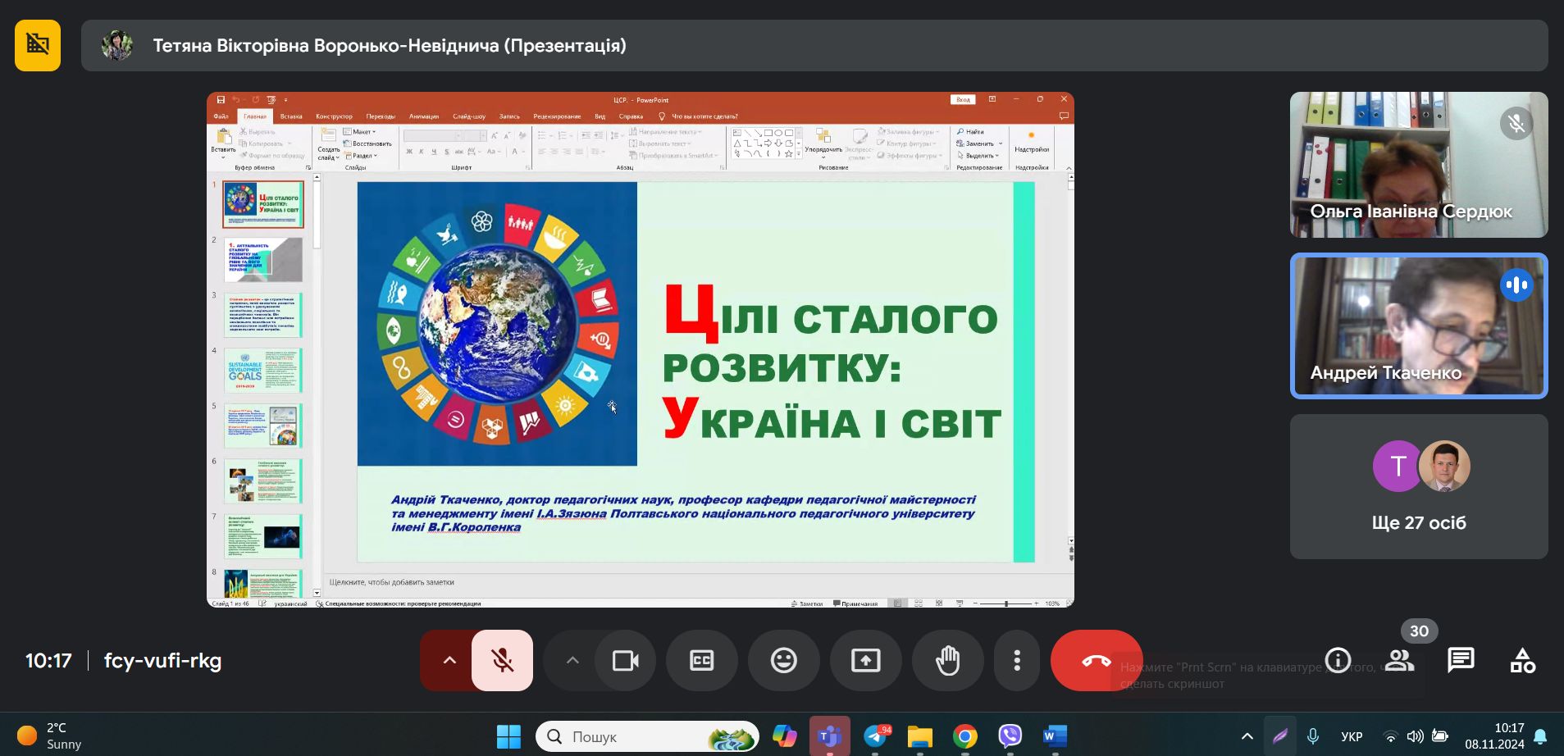Click Создать слайд new slide button
Image resolution: width=1564 pixels, height=756 pixels.
click(329, 144)
